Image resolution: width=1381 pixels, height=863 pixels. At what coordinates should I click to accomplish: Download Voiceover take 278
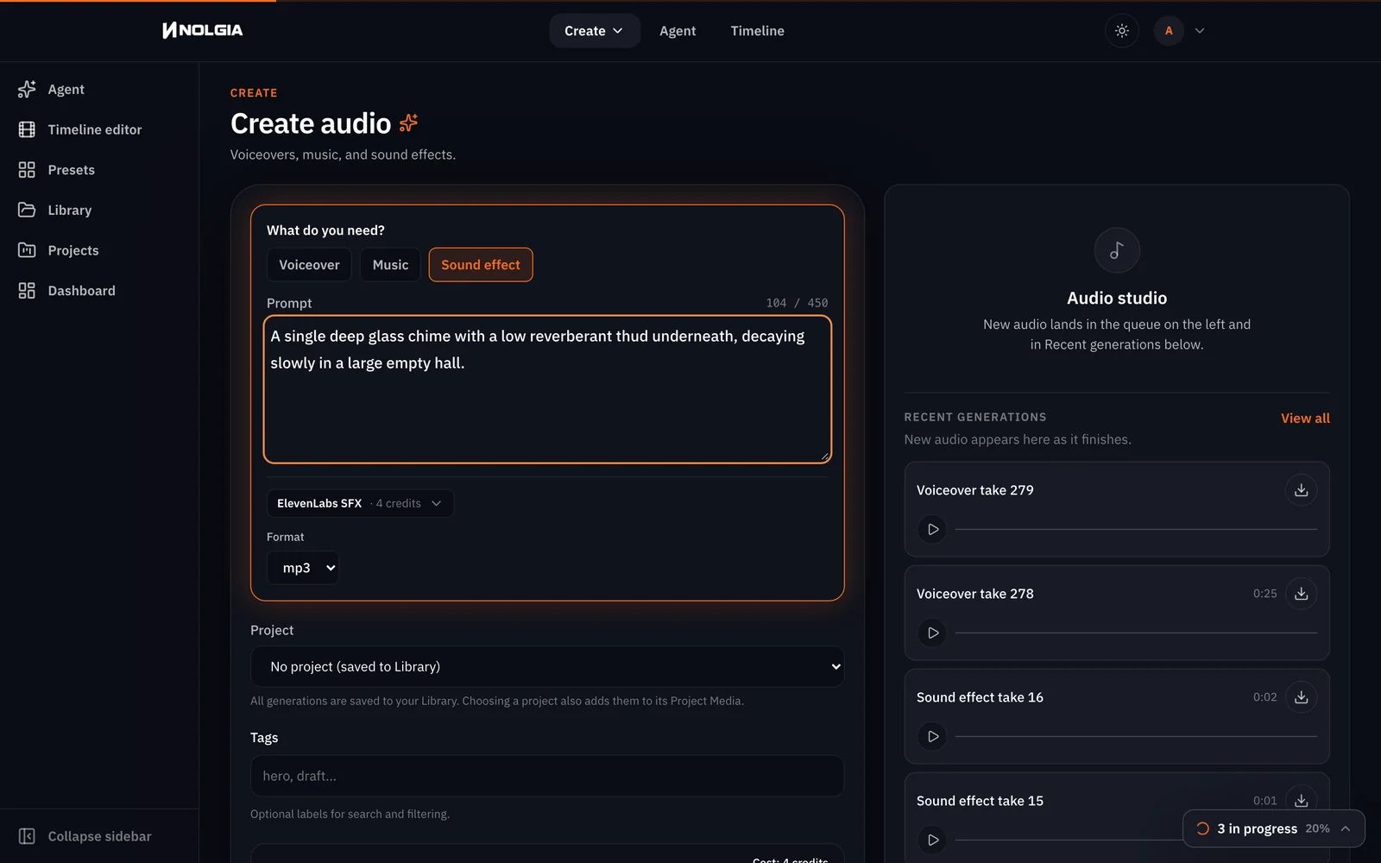click(x=1302, y=594)
